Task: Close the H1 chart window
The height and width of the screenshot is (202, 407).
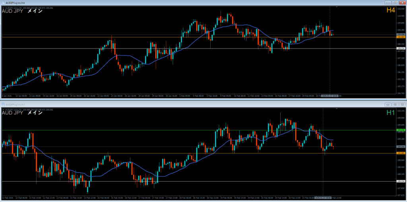Action: point(402,104)
